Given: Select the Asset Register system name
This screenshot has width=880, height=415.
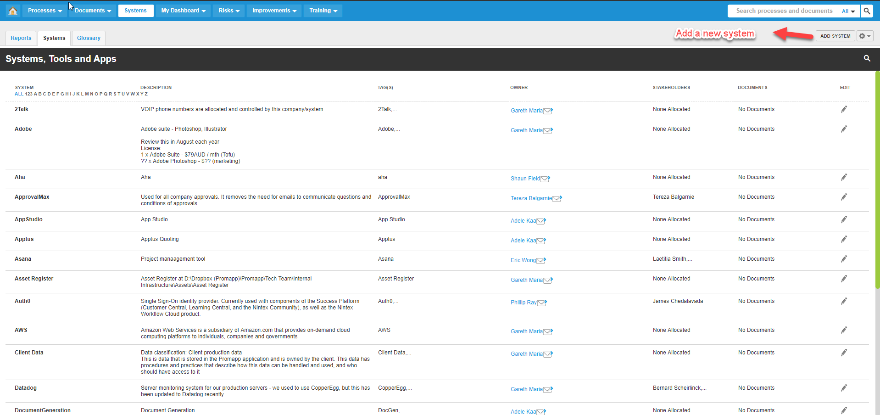Looking at the screenshot, I should (x=34, y=279).
